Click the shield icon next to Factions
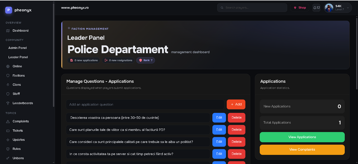This screenshot has height=164, width=358. coord(8,76)
